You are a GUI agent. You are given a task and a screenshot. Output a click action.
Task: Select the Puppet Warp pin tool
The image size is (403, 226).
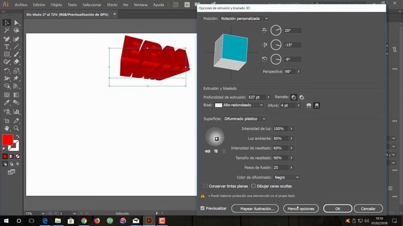tap(16, 78)
